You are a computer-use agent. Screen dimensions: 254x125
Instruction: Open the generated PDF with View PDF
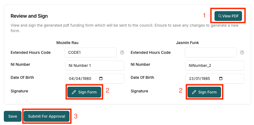pos(228,16)
